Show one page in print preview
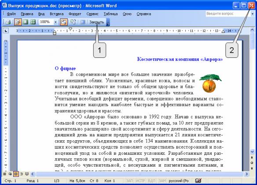The width and height of the screenshot is (257, 185). pyautogui.click(x=25, y=22)
